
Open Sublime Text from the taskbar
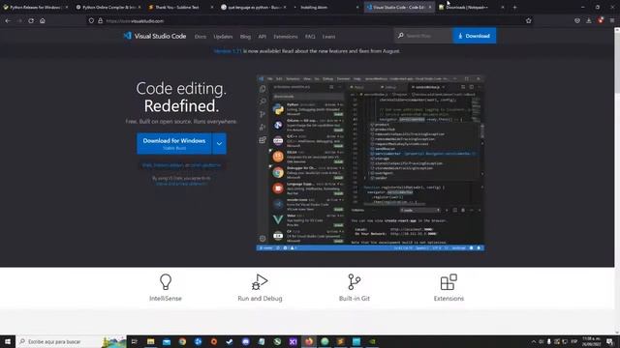[x=340, y=341]
